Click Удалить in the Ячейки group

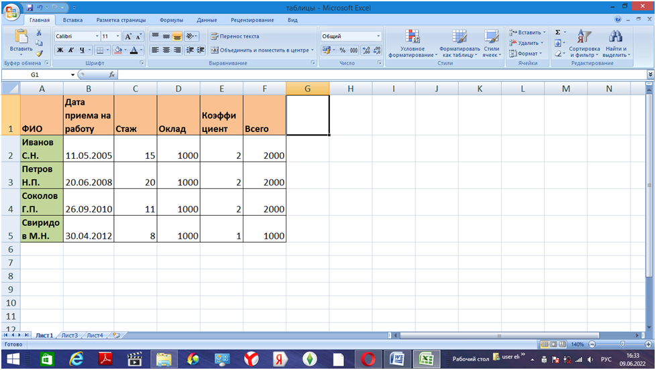527,43
